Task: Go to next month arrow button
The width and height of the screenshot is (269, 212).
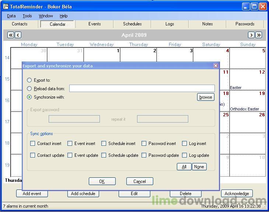Action: pos(251,35)
